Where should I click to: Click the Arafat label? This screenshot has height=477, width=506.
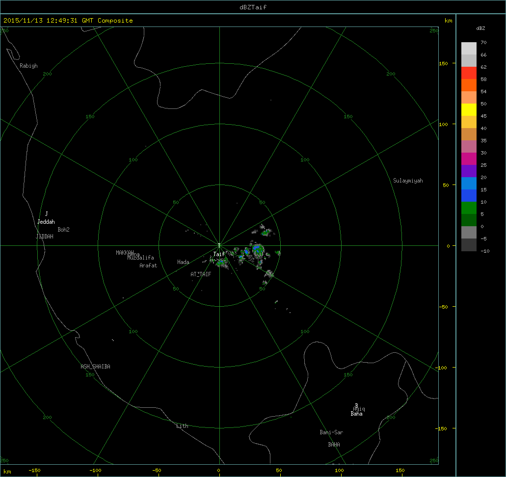148,265
